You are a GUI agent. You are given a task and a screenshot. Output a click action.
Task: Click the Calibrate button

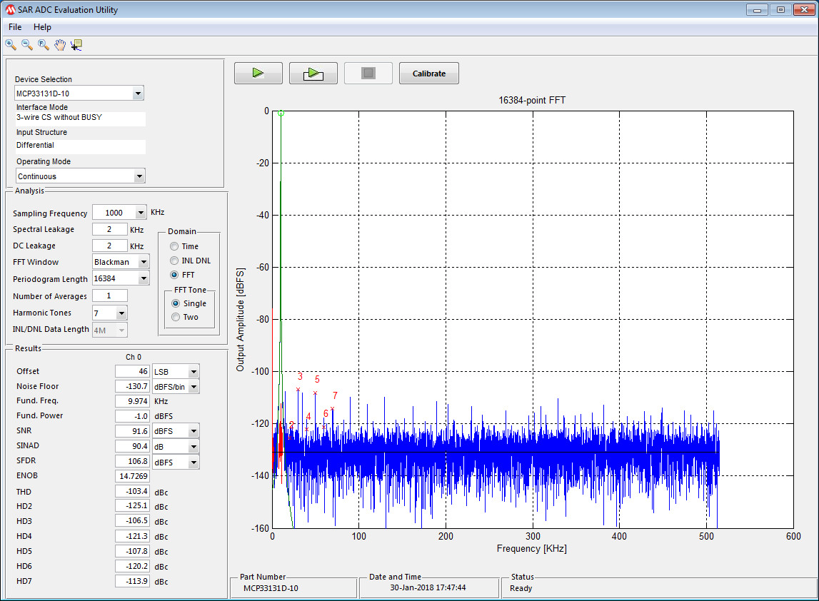click(428, 74)
